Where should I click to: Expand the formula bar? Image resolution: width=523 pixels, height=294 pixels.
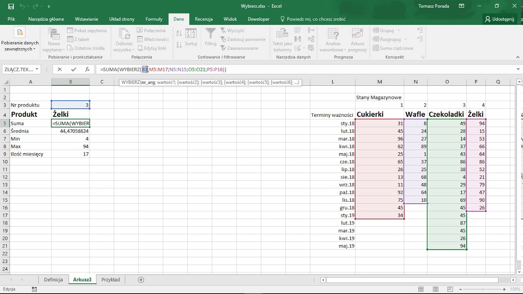(518, 69)
